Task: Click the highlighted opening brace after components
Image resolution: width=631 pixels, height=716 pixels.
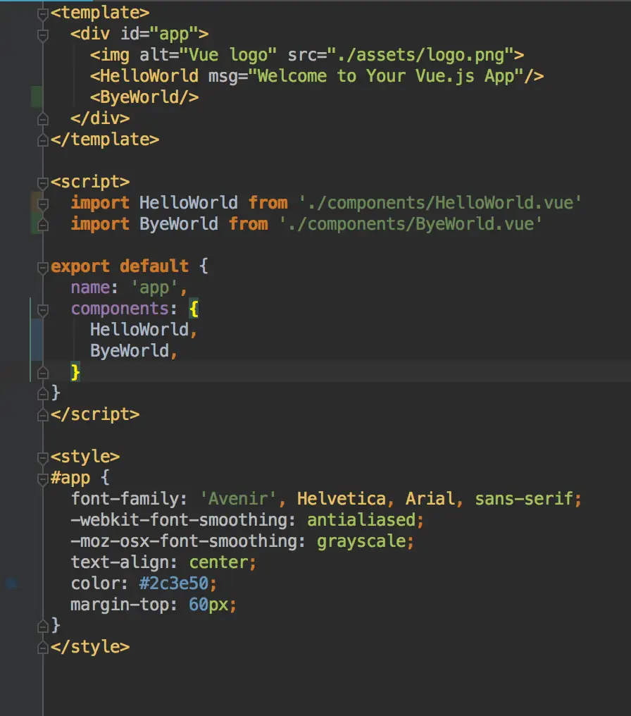Action: click(x=194, y=309)
